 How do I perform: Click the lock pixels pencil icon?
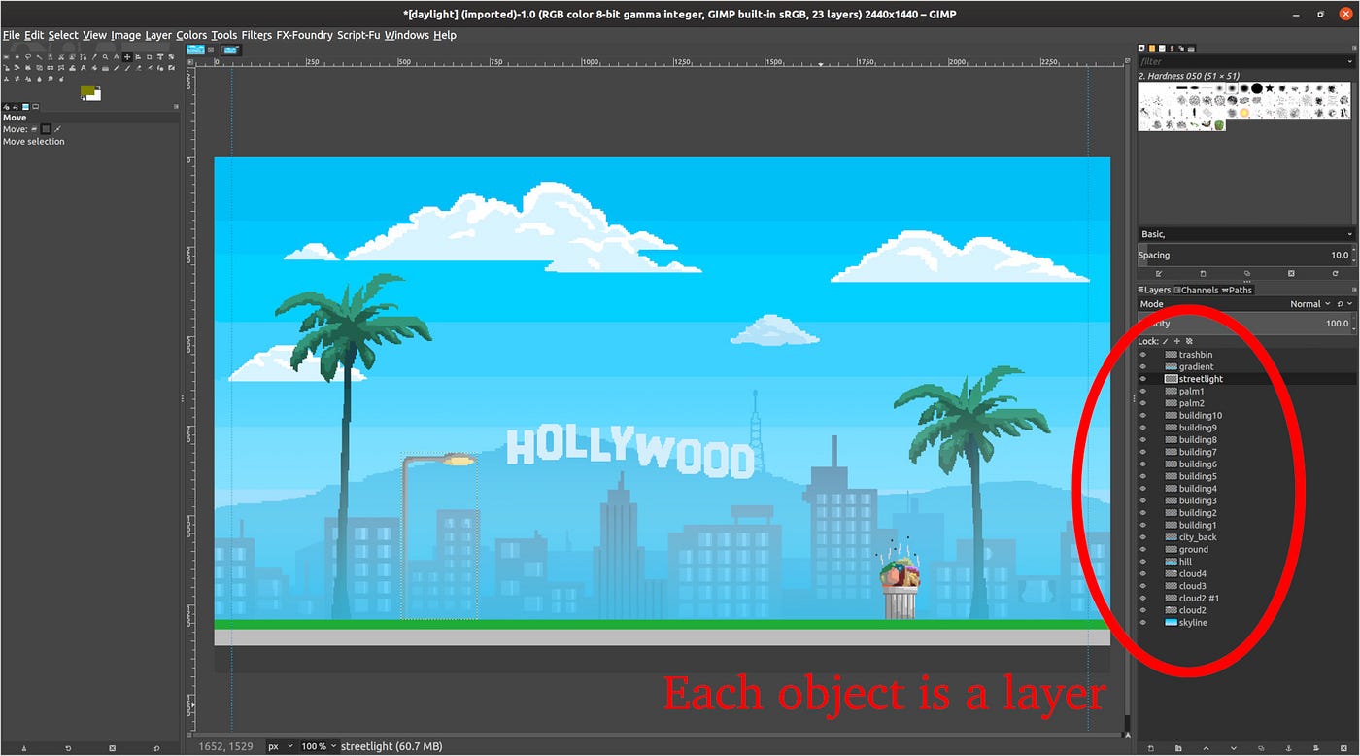[x=1166, y=341]
